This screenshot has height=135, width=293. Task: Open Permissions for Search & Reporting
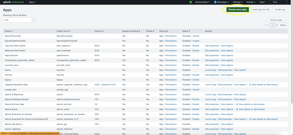(171, 94)
